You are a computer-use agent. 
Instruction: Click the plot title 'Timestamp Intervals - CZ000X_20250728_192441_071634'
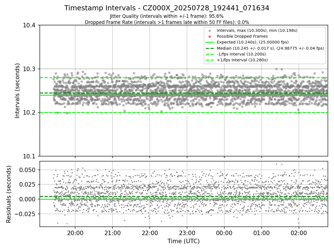(x=167, y=8)
